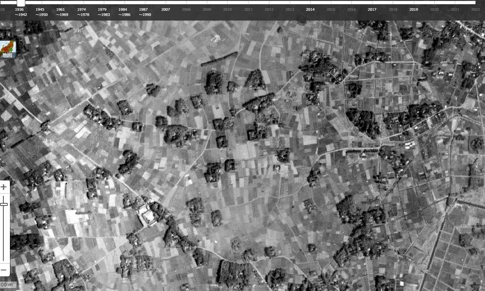This screenshot has height=291, width=485.
Task: Select the 1961~1969 time period
Action: point(61,12)
